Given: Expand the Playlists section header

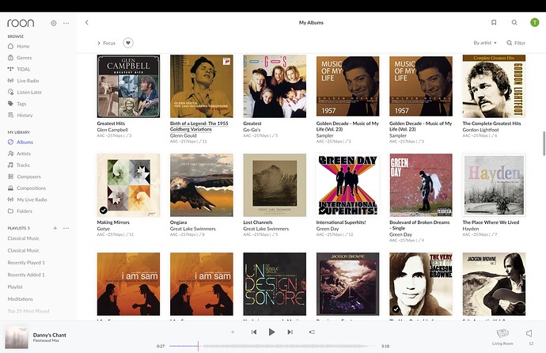Looking at the screenshot, I should point(19,228).
